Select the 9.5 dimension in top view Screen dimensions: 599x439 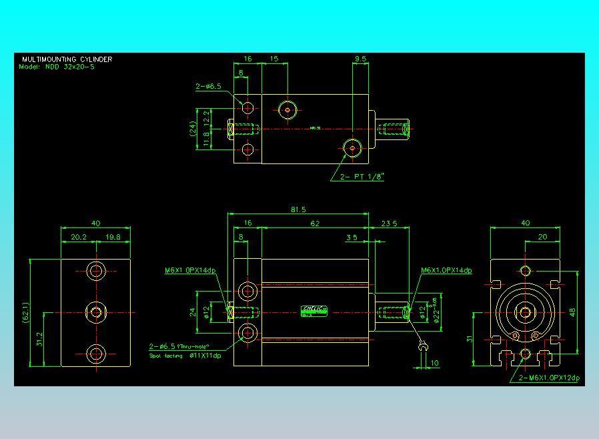click(360, 59)
